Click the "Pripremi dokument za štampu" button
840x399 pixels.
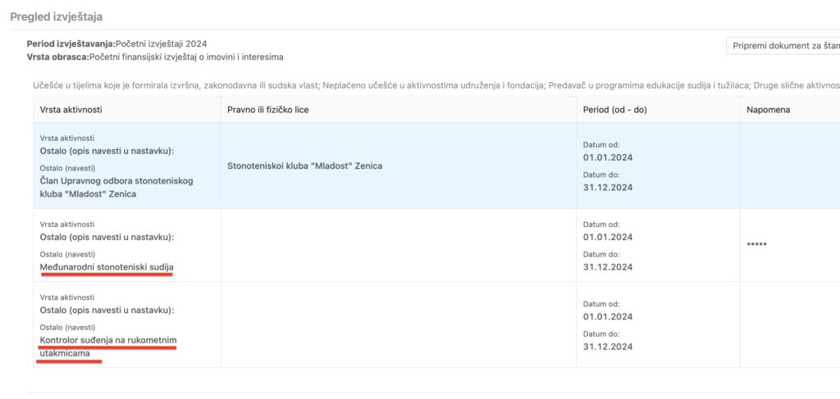coord(783,46)
